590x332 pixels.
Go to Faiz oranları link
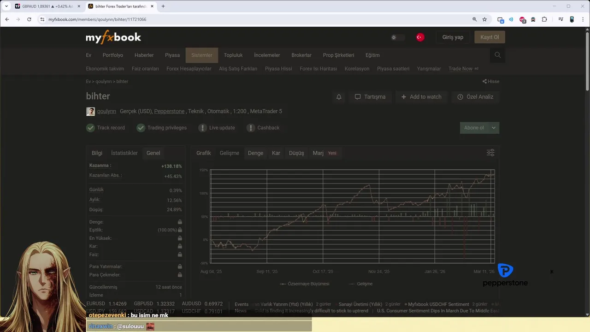coord(145,69)
